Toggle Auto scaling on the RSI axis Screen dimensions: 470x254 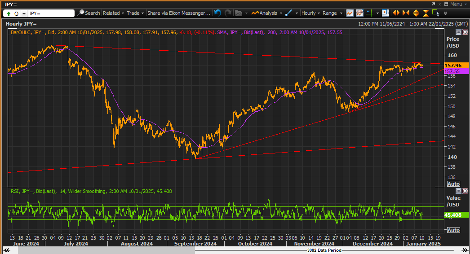click(x=453, y=230)
